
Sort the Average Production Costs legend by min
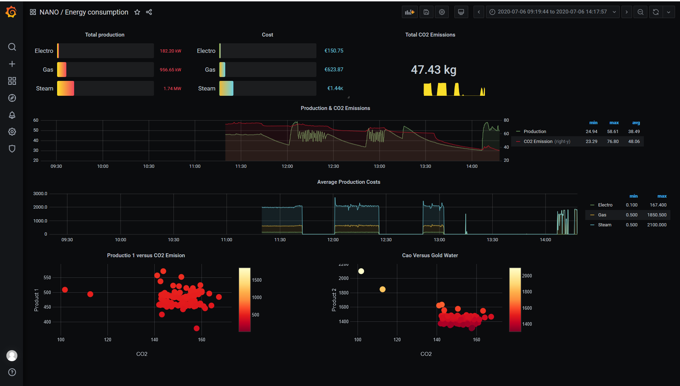[x=634, y=196]
